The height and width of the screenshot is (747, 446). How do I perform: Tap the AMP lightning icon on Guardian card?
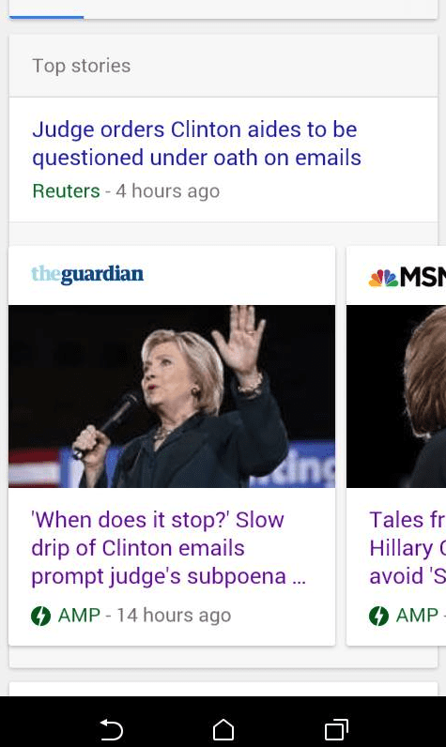pos(40,616)
